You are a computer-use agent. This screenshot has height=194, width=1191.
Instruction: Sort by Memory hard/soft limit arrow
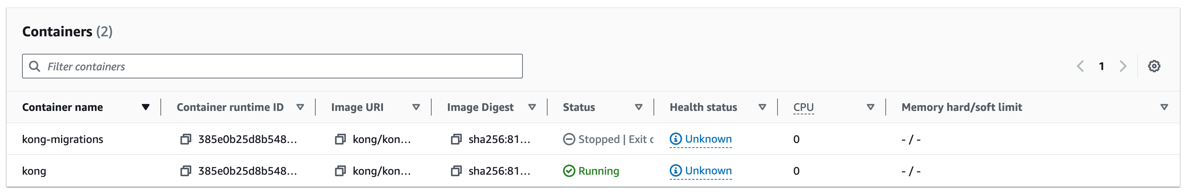1164,107
